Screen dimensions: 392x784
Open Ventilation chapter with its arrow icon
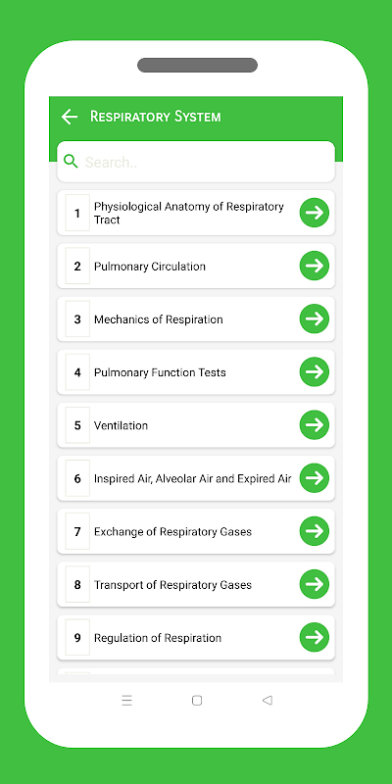click(315, 425)
